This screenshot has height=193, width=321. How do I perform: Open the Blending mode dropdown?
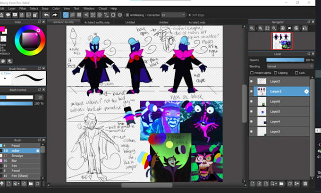pyautogui.click(x=290, y=67)
